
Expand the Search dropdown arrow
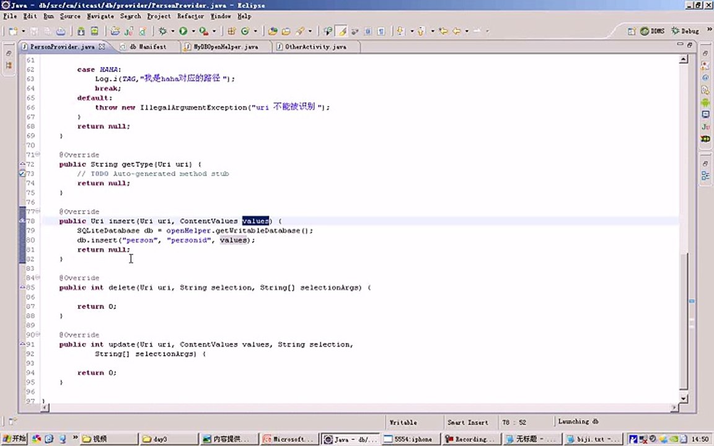[310, 31]
